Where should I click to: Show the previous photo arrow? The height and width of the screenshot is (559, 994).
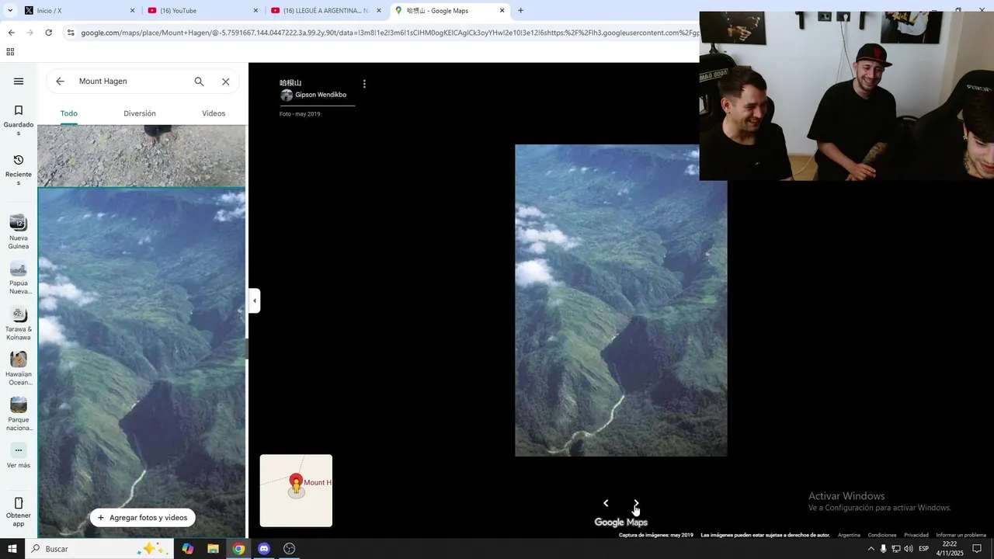pos(606,503)
